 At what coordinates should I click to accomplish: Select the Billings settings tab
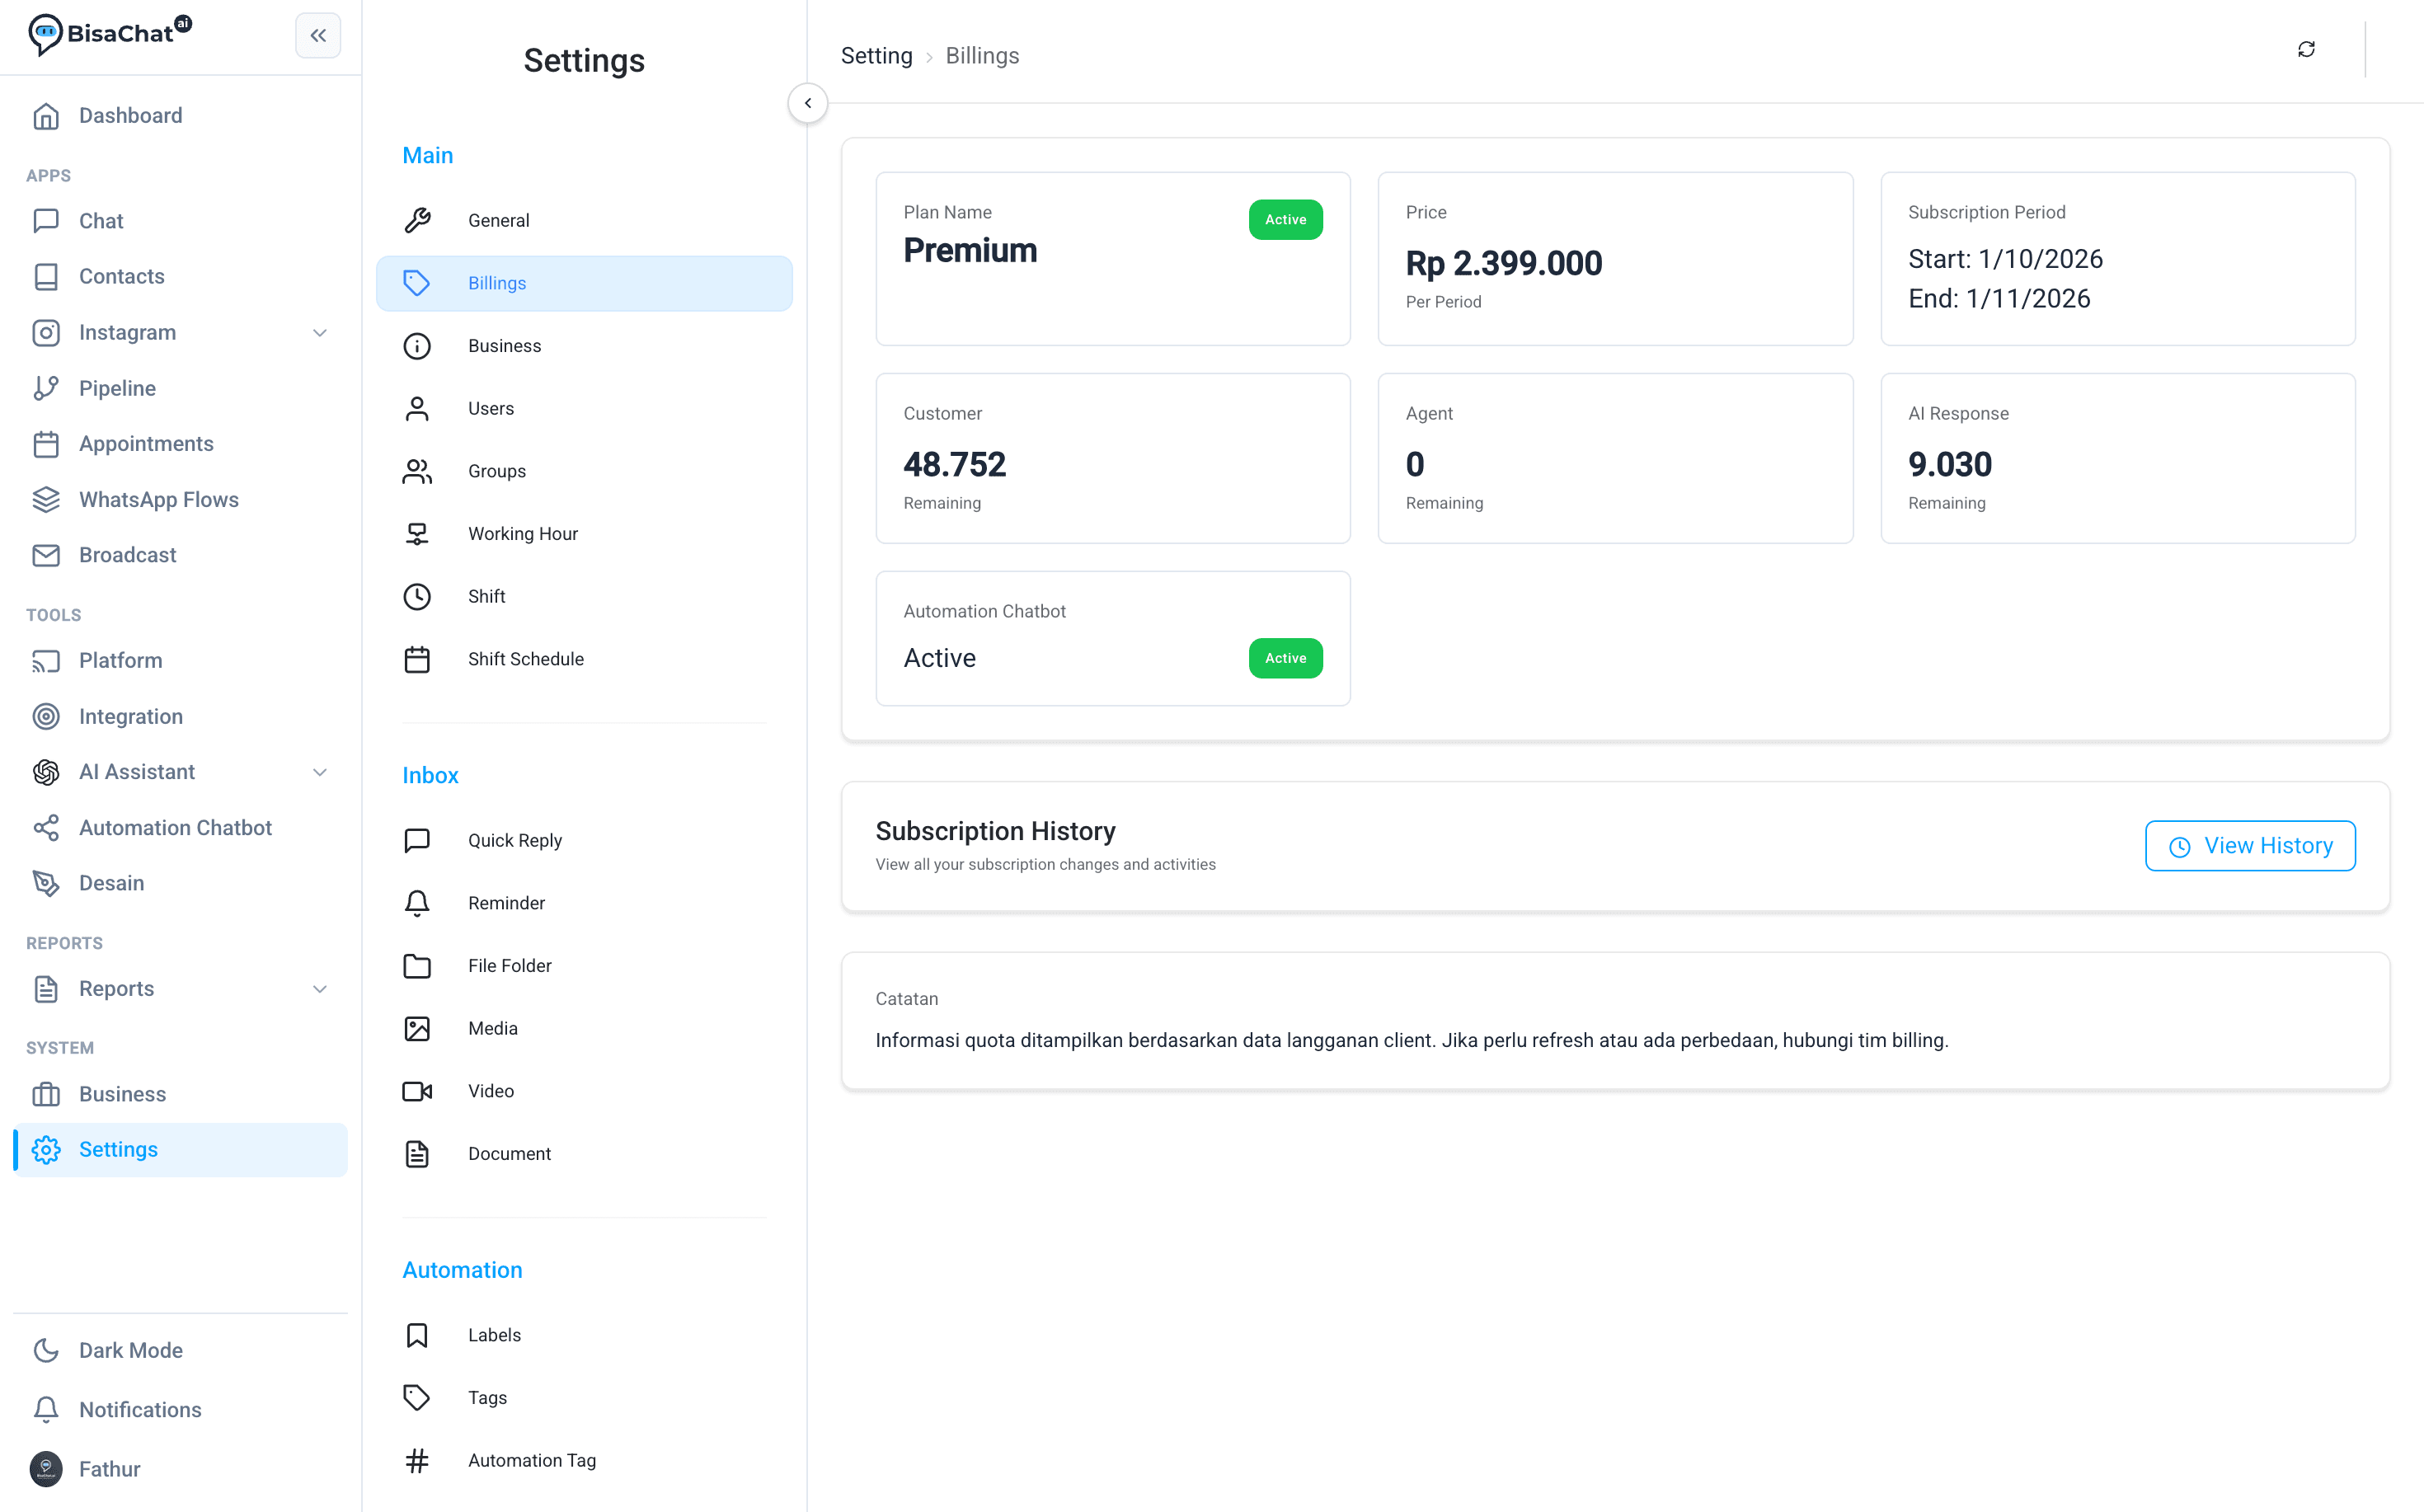(x=584, y=283)
